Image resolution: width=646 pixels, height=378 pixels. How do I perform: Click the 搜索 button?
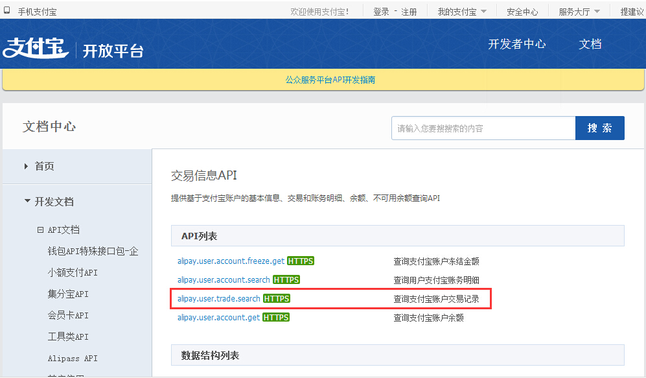tap(600, 128)
